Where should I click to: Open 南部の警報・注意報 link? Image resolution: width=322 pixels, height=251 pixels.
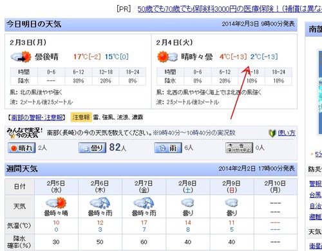pos(37,117)
